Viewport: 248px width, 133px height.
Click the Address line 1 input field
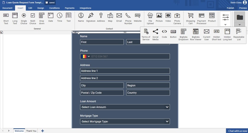125,71
